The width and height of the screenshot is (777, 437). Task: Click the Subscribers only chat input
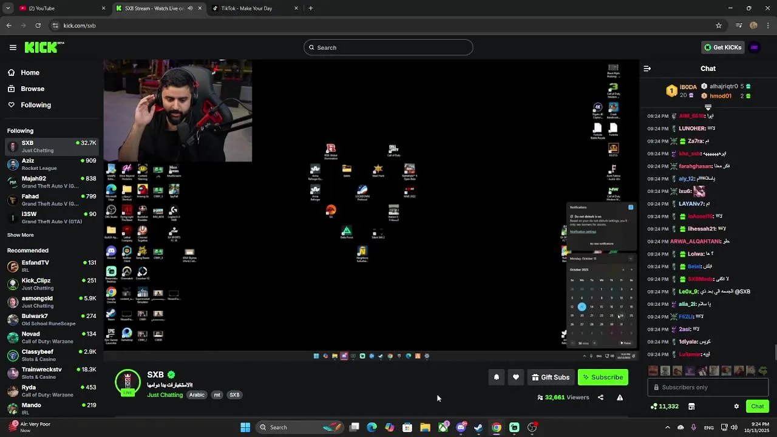click(x=708, y=387)
